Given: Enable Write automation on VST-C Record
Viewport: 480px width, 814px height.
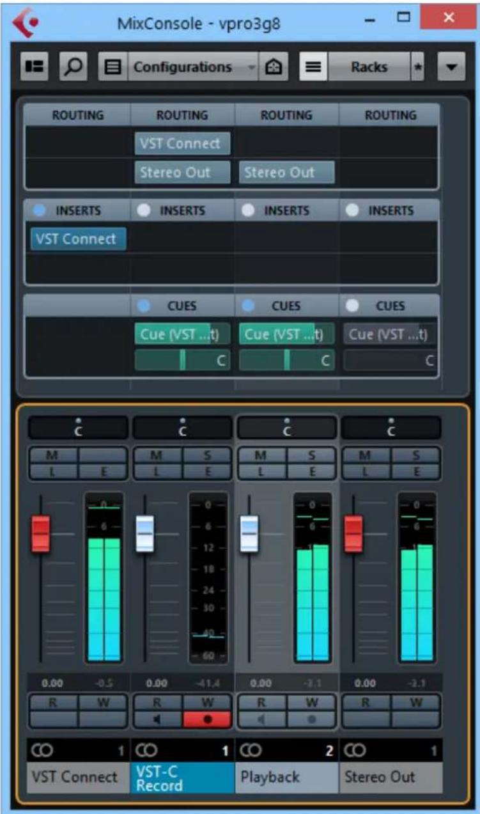Looking at the screenshot, I should [207, 702].
